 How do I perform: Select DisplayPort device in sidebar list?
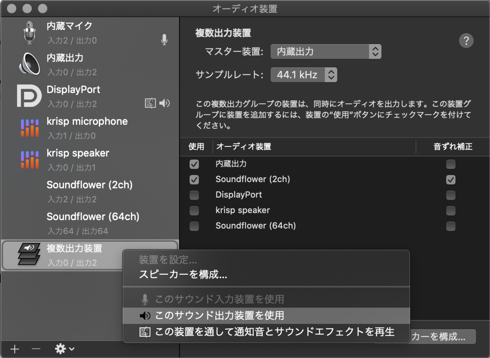tap(90, 96)
